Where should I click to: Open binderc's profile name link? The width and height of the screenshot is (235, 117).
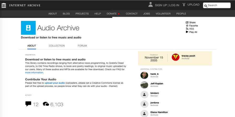click(155, 93)
